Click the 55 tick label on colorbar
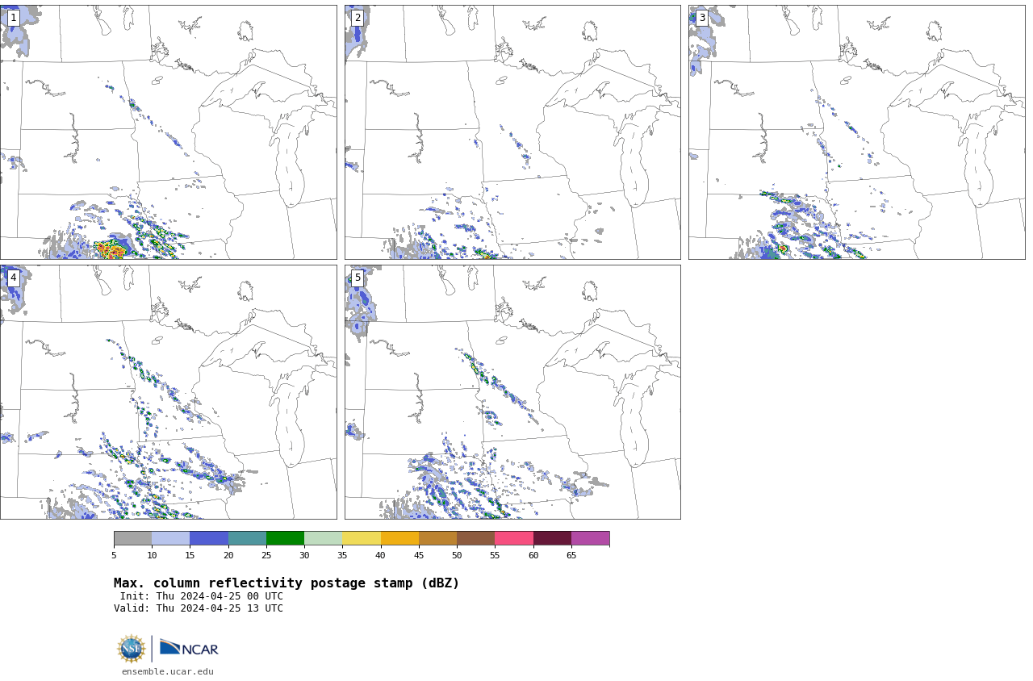 tap(495, 555)
